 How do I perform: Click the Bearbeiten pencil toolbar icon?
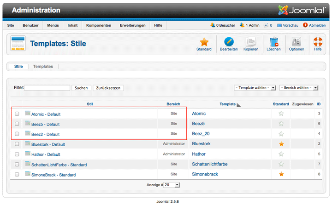(x=229, y=41)
